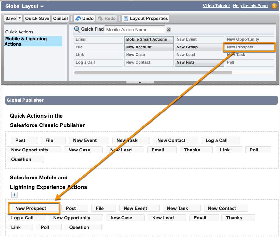Select New Note in the palette
The width and height of the screenshot is (280, 237).
(x=199, y=63)
